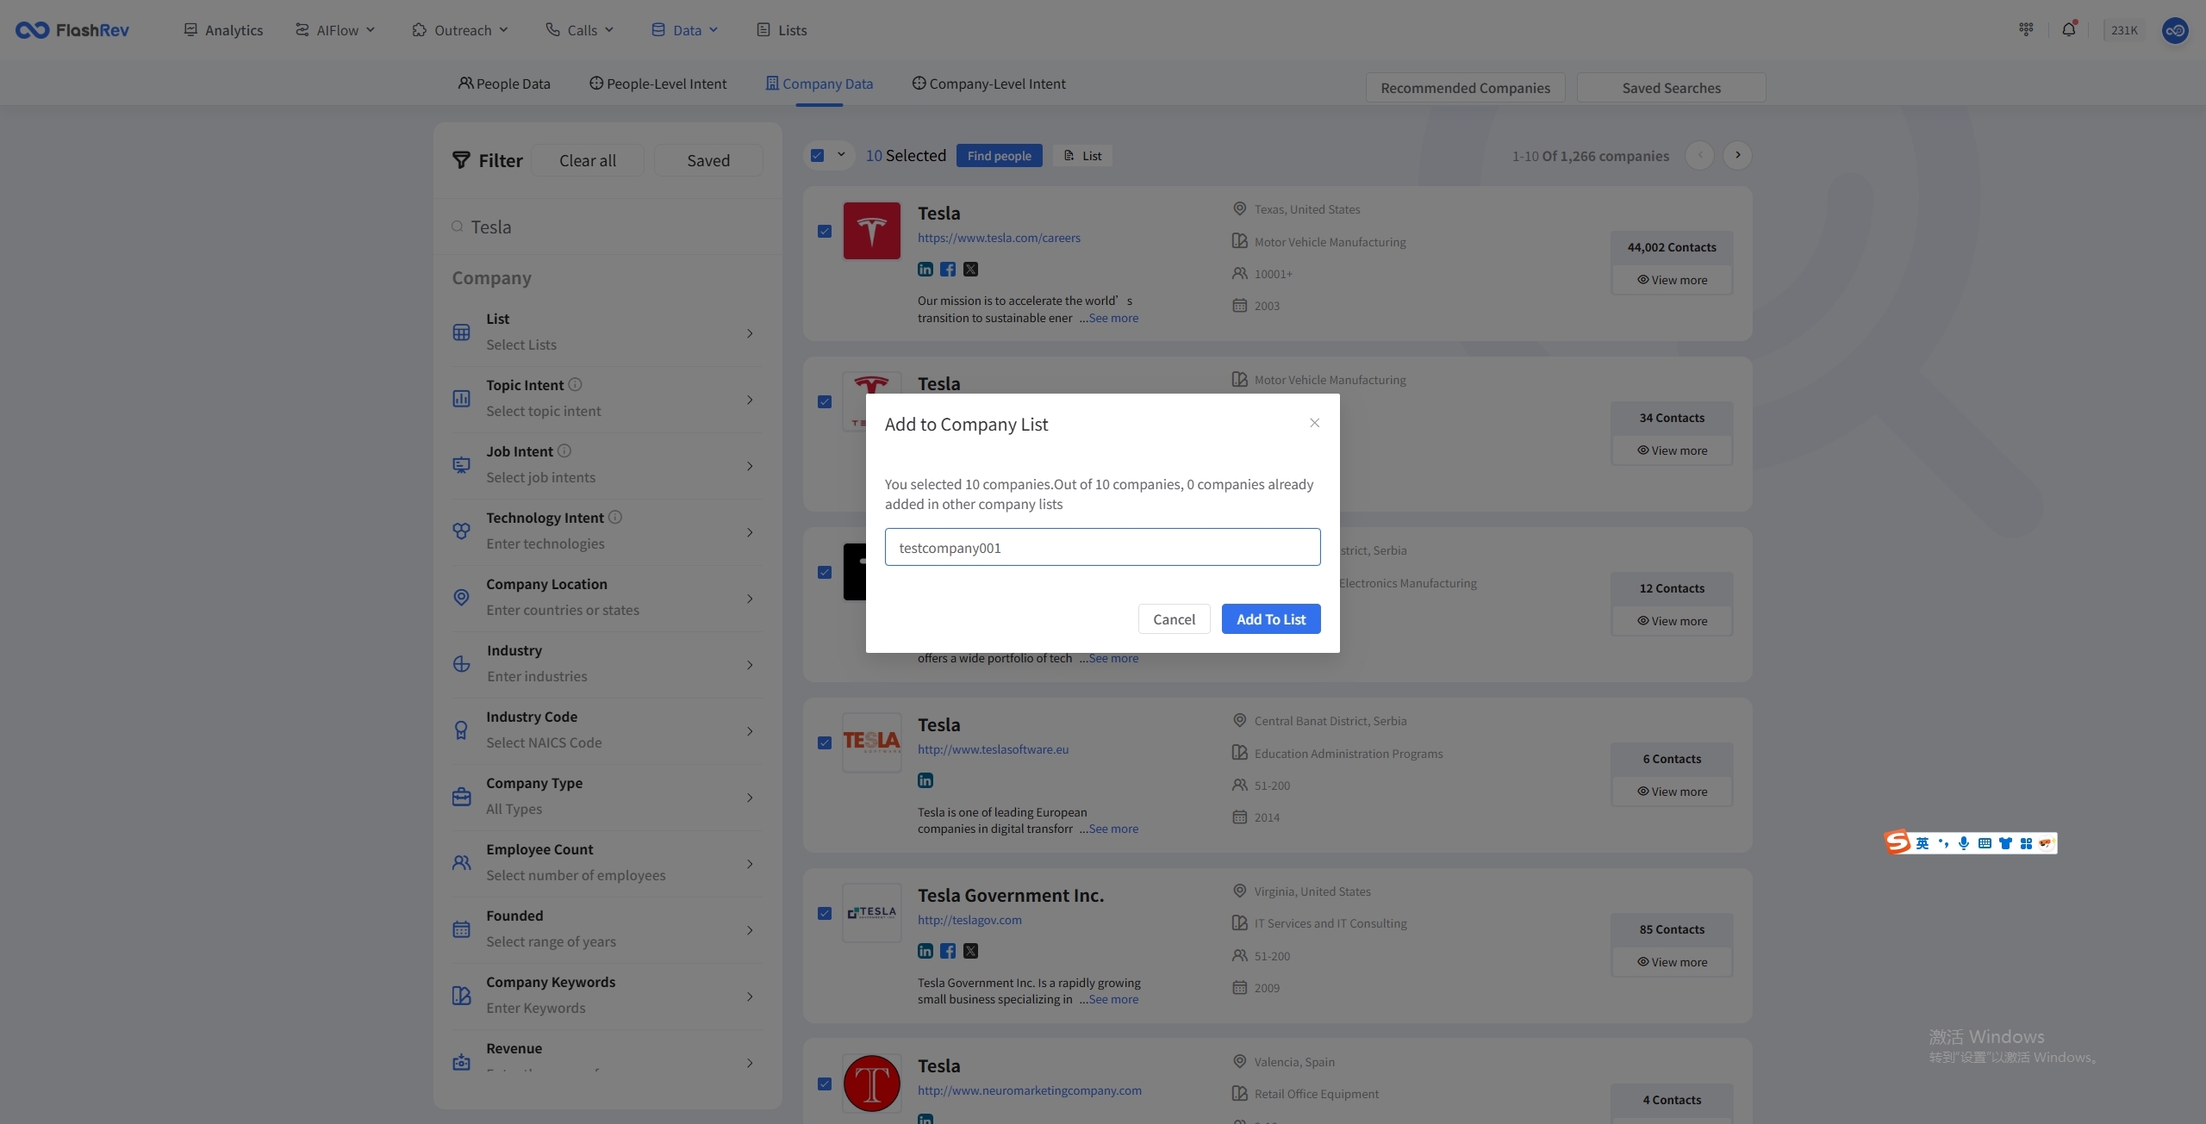This screenshot has width=2206, height=1124.
Task: Open the Data dropdown menu
Action: pos(685,30)
